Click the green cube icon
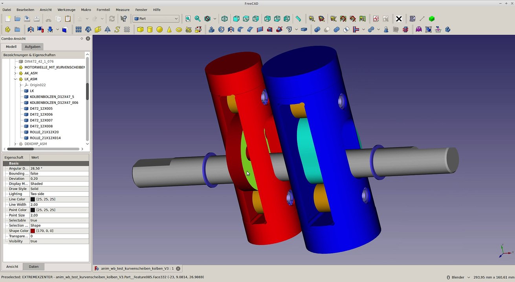The height and width of the screenshot is (282, 515). click(x=432, y=19)
